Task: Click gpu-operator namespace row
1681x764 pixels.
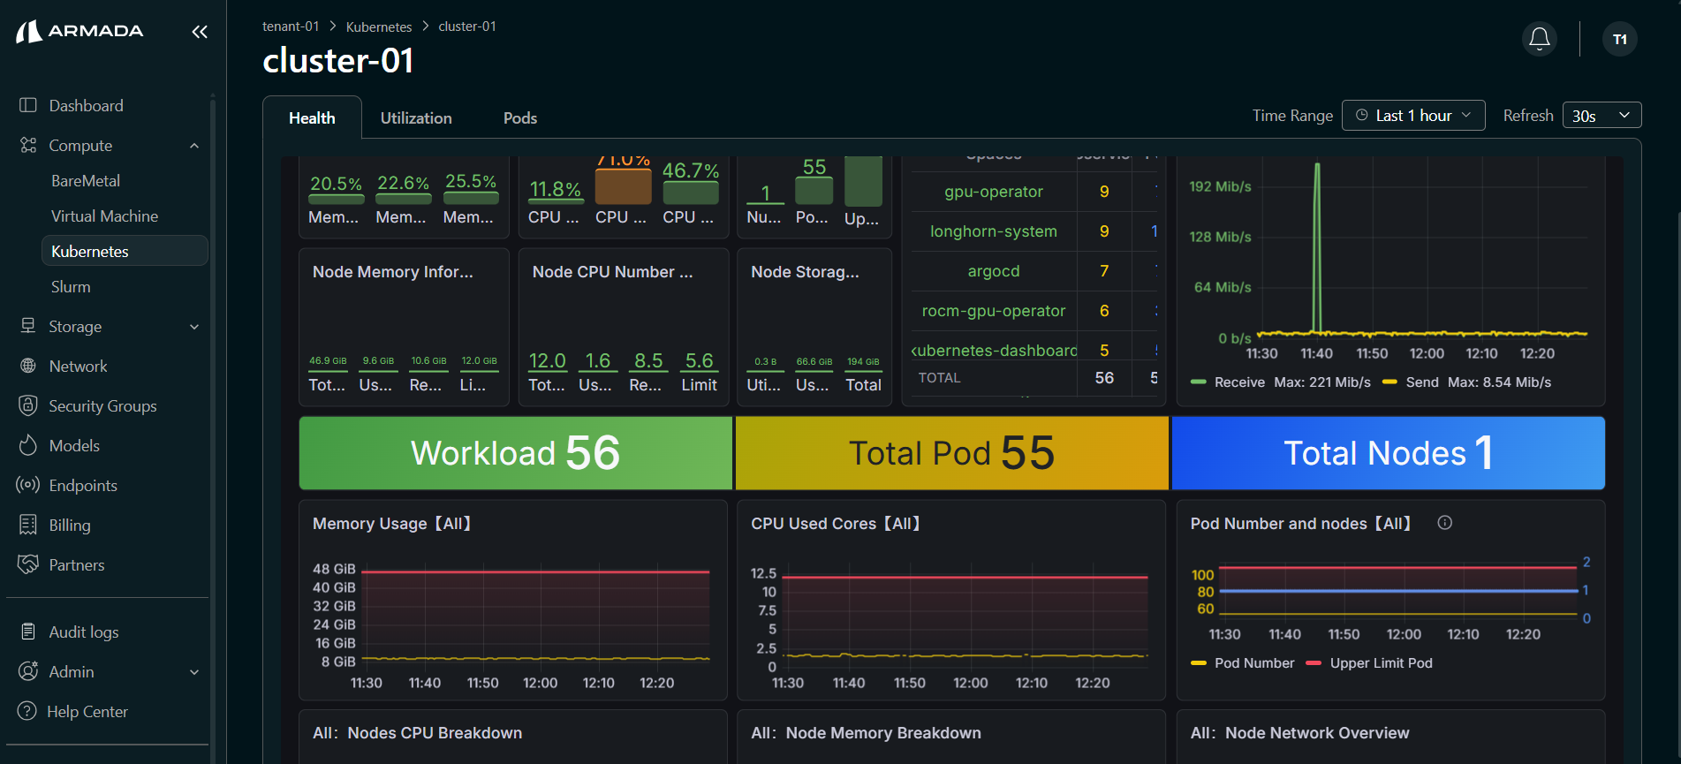Action: click(x=994, y=192)
